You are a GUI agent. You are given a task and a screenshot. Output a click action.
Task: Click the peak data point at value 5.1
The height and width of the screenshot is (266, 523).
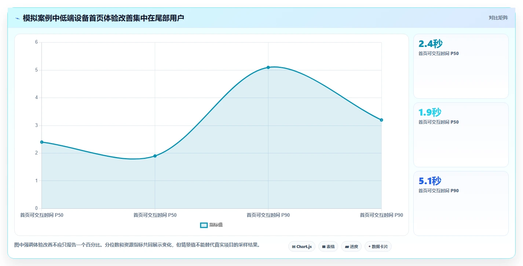268,67
